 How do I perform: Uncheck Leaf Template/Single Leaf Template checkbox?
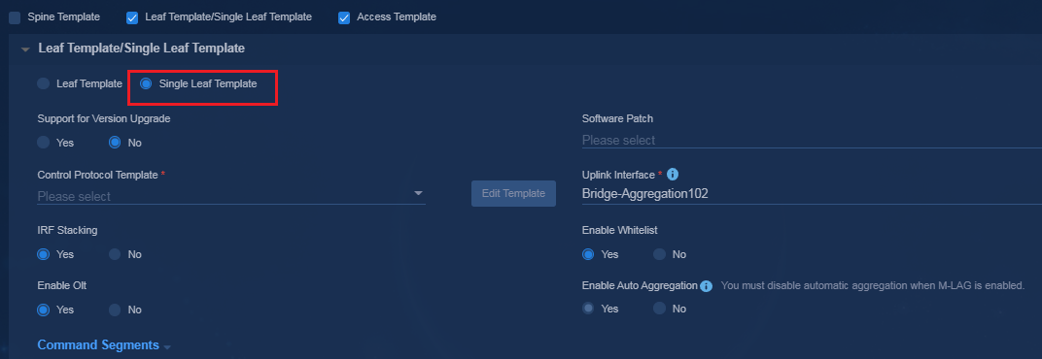pyautogui.click(x=132, y=17)
